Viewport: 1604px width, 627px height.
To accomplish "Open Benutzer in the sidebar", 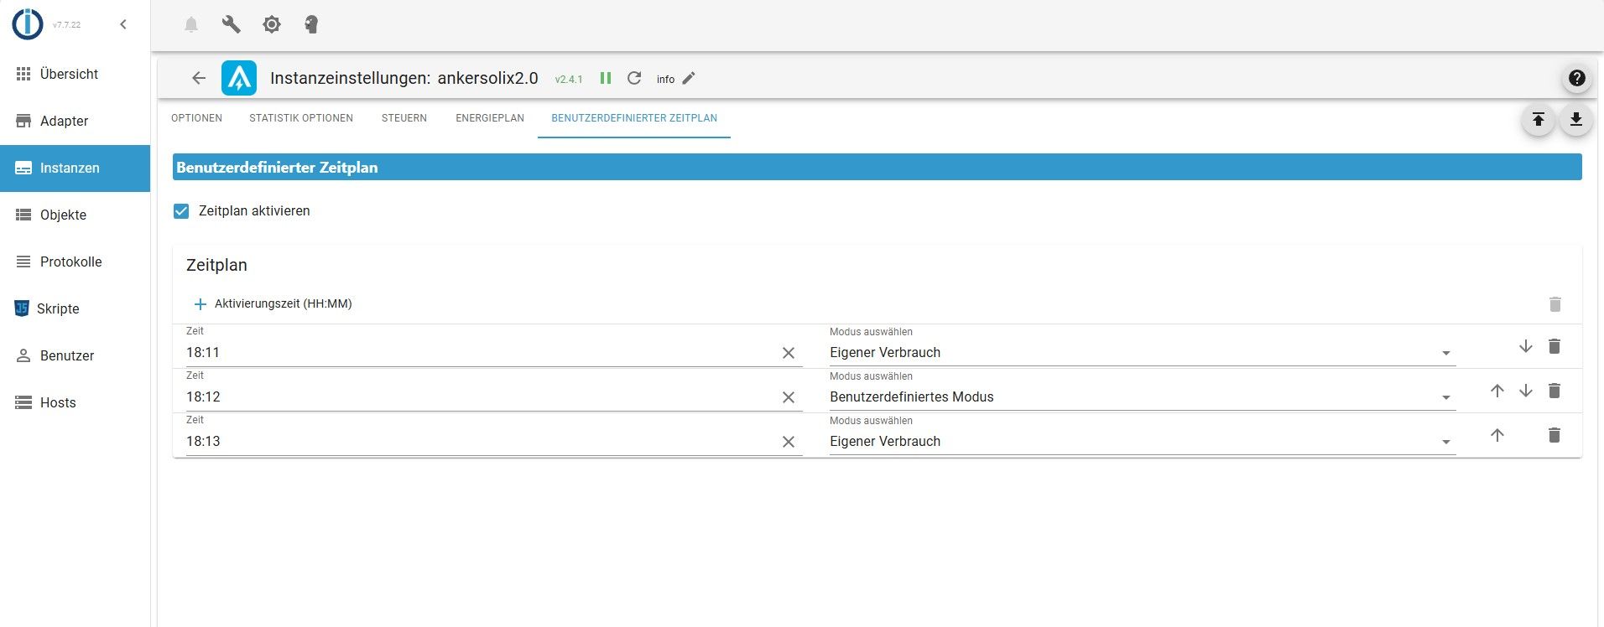I will (x=76, y=355).
